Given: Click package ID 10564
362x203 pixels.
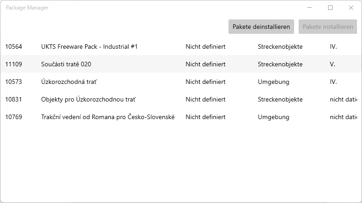Looking at the screenshot, I should tap(14, 46).
